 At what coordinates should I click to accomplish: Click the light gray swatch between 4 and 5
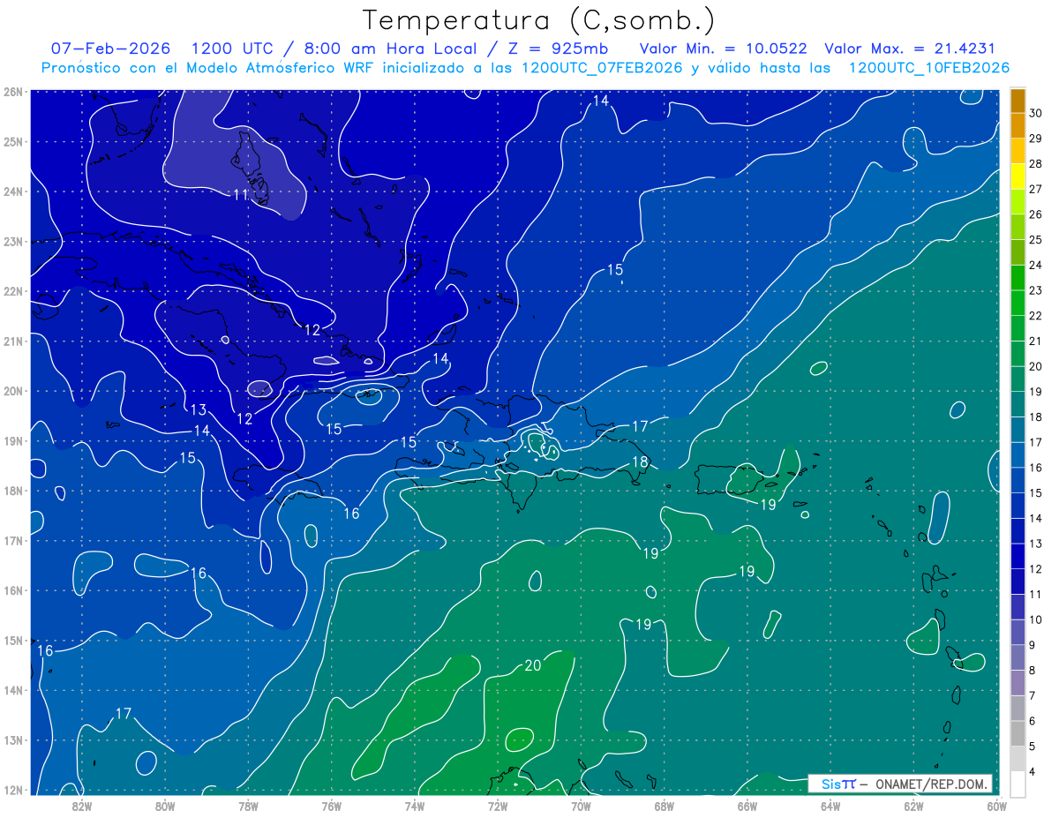(x=1018, y=758)
